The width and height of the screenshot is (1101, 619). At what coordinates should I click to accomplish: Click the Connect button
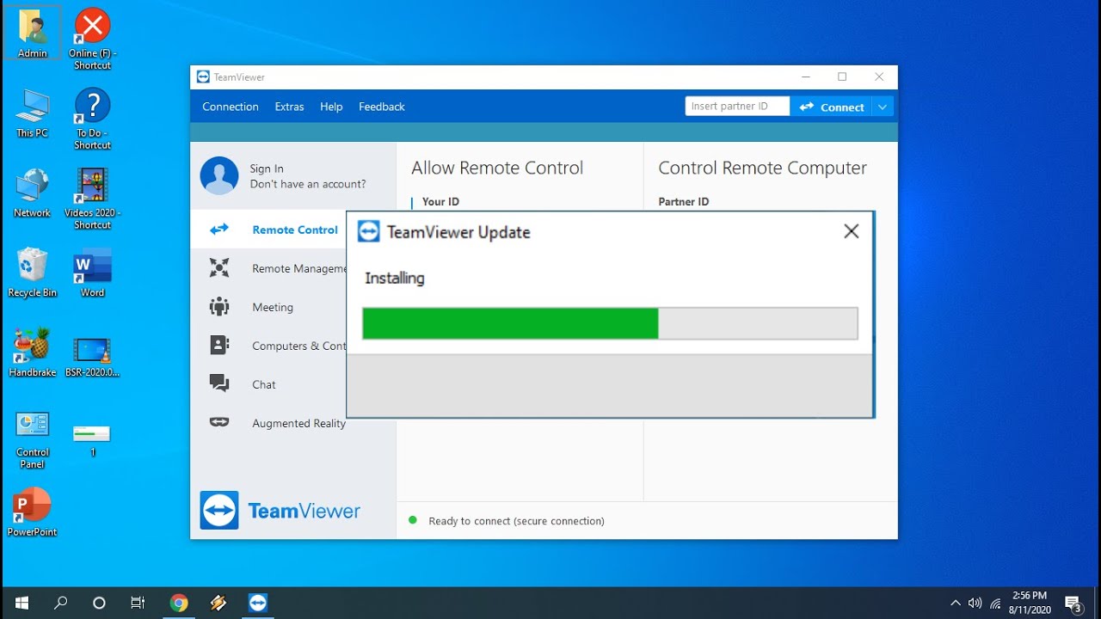(832, 107)
